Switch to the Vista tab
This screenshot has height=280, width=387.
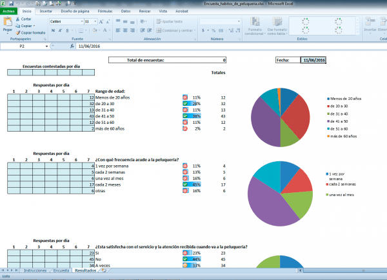click(163, 11)
